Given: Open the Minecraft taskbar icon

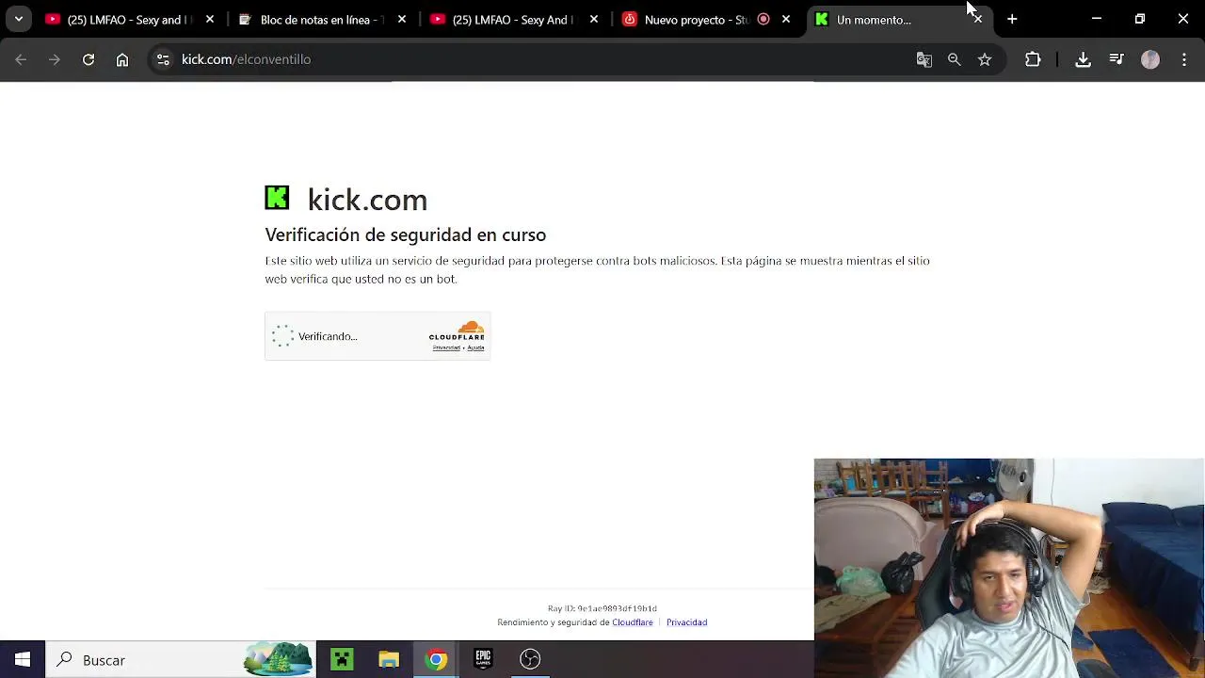Looking at the screenshot, I should point(342,660).
